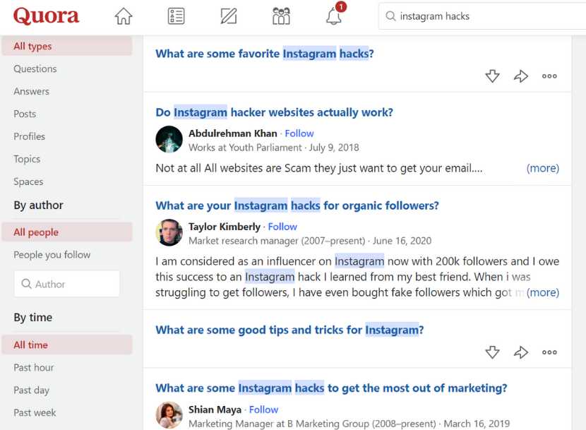Select 'People you follow' filter
The height and width of the screenshot is (430, 586).
pyautogui.click(x=52, y=255)
